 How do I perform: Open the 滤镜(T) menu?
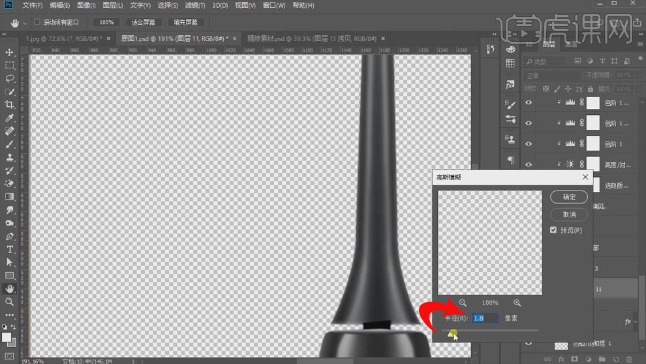coord(195,5)
